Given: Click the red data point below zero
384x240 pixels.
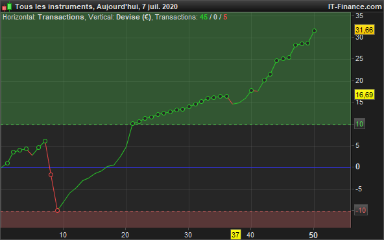Looking at the screenshot, I should click(x=51, y=174).
